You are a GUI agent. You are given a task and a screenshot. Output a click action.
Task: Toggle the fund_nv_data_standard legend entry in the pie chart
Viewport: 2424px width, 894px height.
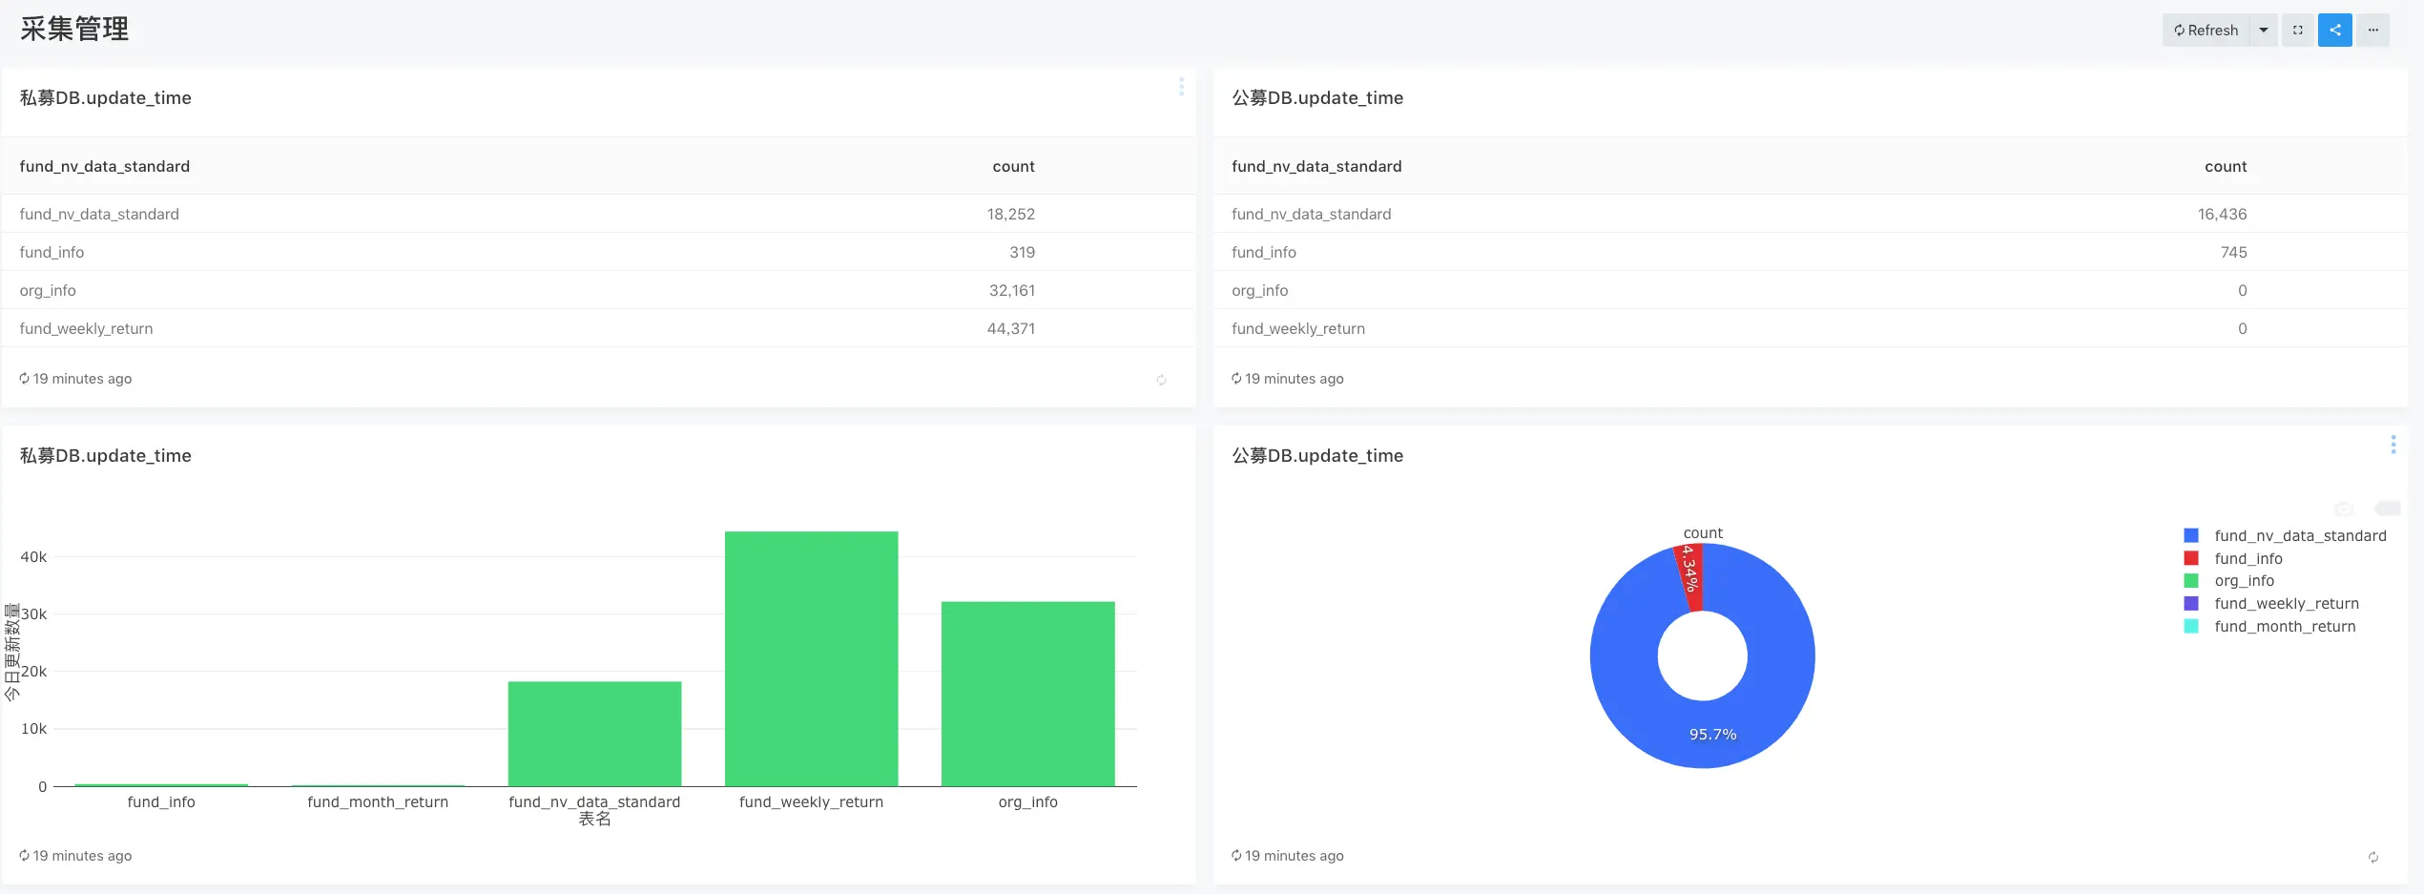click(2286, 535)
